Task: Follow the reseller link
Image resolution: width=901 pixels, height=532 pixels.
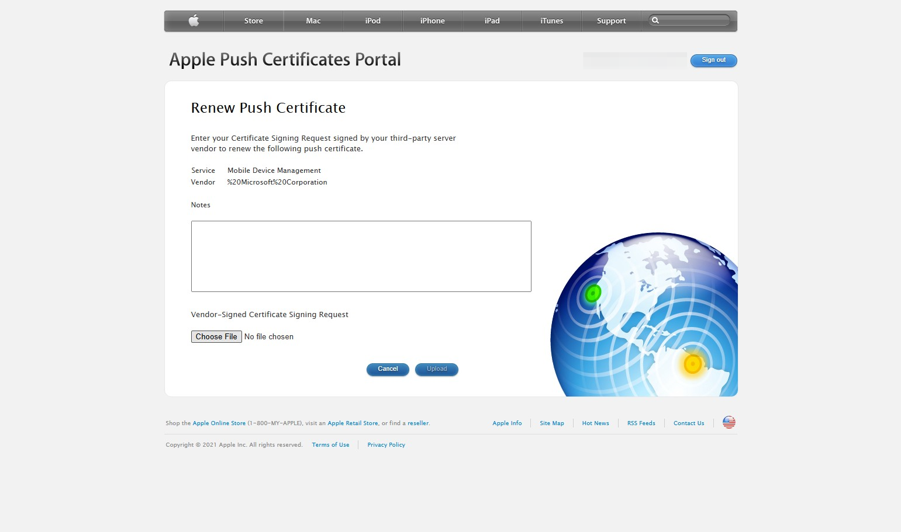Action: pos(418,423)
